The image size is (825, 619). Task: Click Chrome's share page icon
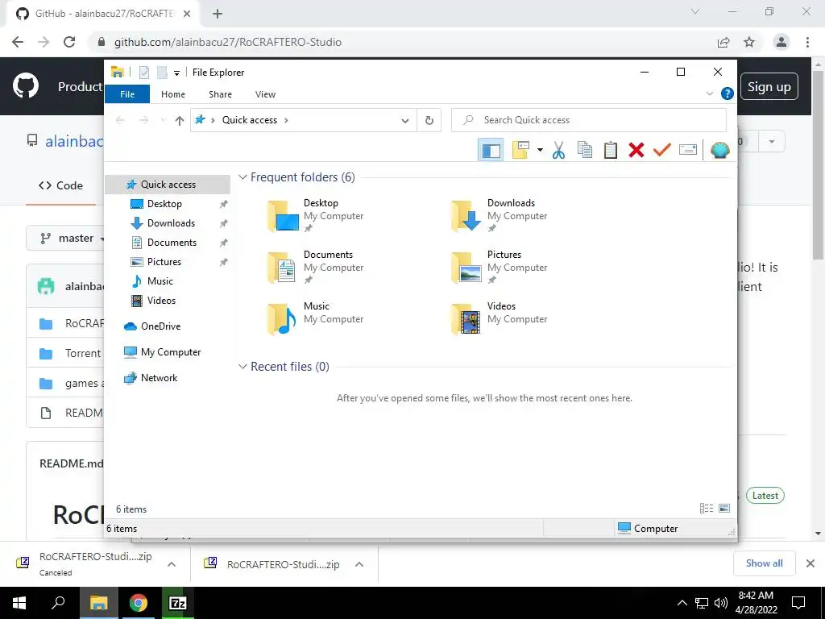click(723, 42)
